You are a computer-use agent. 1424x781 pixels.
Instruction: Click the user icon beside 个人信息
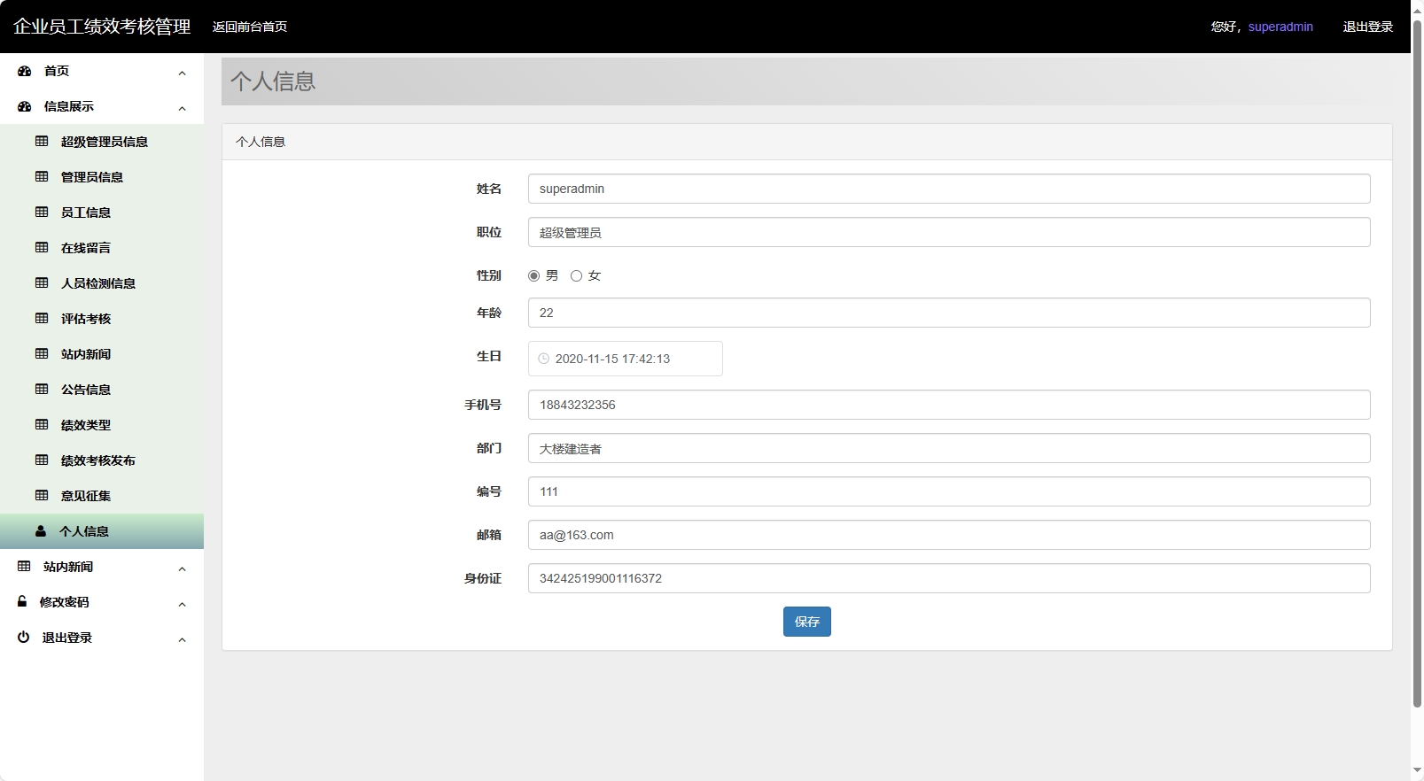pos(41,531)
